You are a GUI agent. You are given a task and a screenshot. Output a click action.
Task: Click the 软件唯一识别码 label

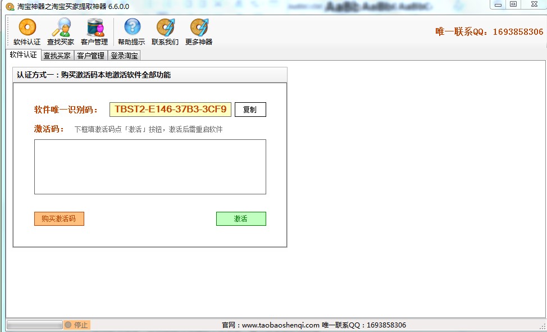66,110
